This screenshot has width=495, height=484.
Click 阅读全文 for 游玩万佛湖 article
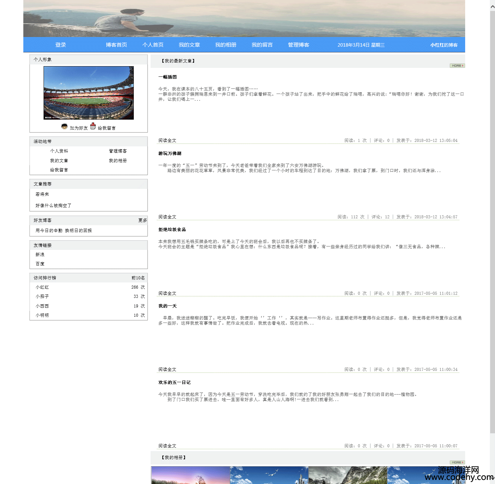(x=167, y=217)
